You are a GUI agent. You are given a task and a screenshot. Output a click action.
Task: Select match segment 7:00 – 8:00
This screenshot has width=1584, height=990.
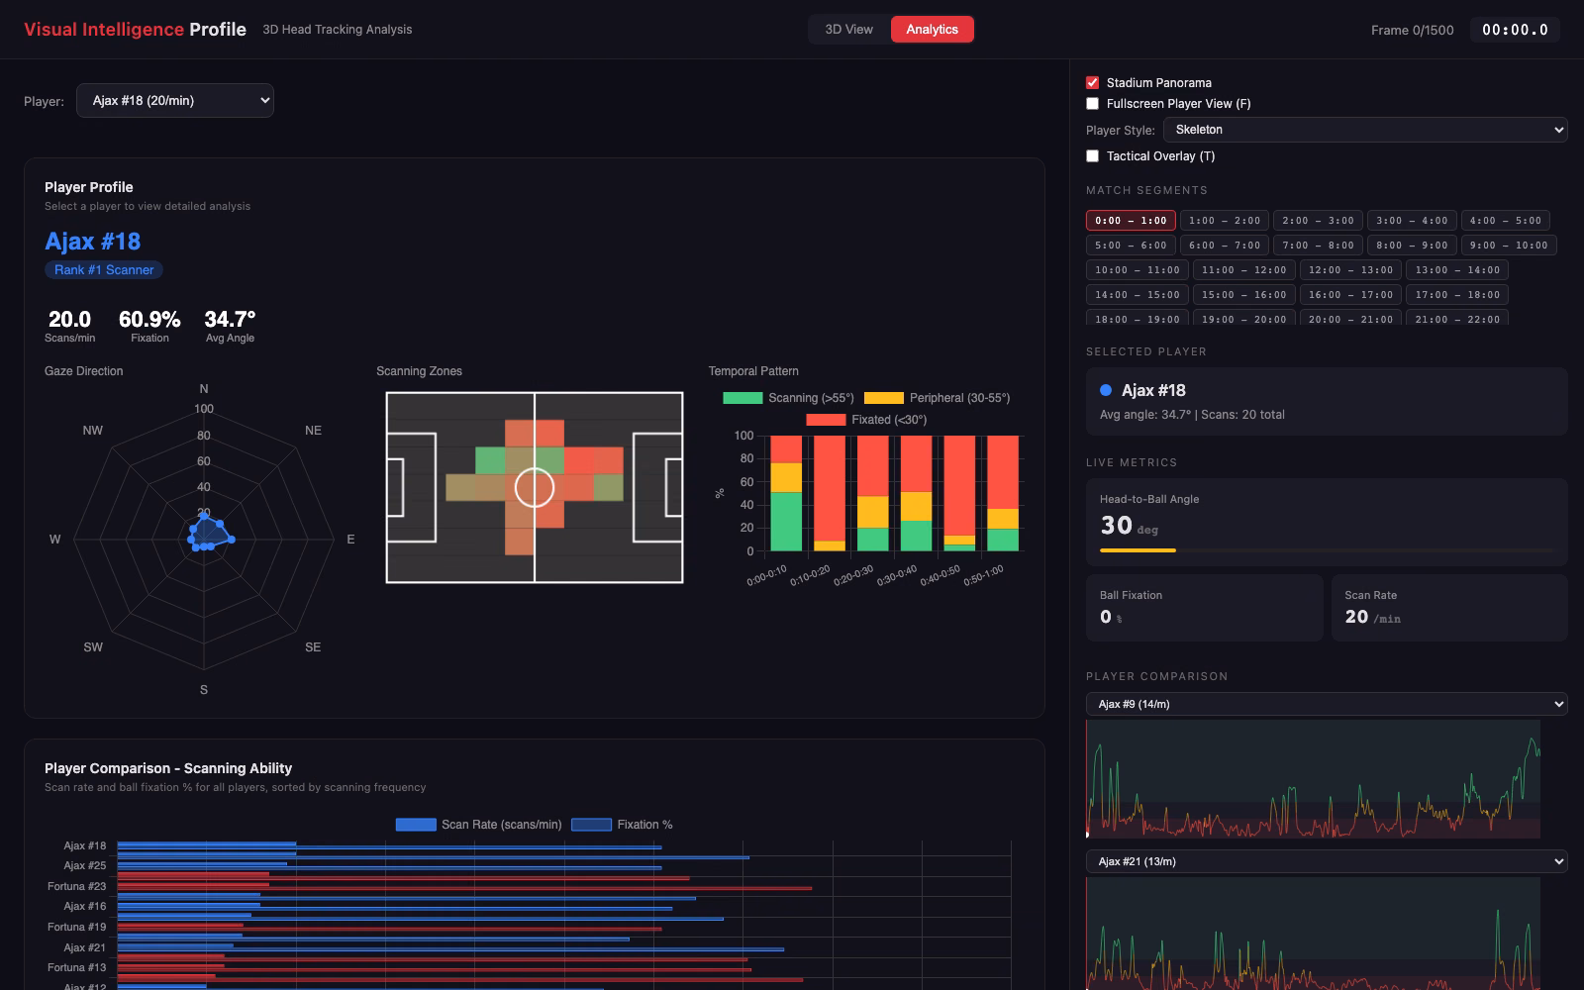pos(1318,246)
